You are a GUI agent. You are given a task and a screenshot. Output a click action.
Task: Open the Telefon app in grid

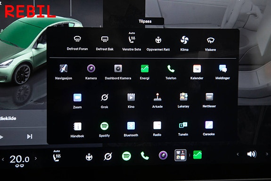tap(171, 72)
